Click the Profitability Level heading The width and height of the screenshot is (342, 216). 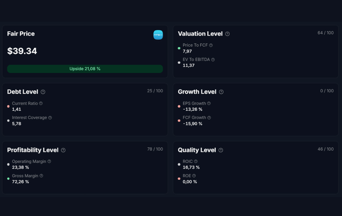(x=33, y=150)
